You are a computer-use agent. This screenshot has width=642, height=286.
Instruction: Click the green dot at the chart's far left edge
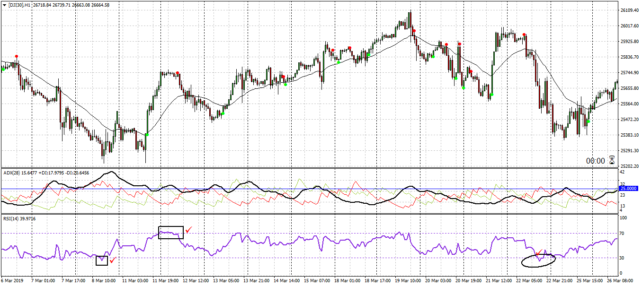pyautogui.click(x=3, y=69)
